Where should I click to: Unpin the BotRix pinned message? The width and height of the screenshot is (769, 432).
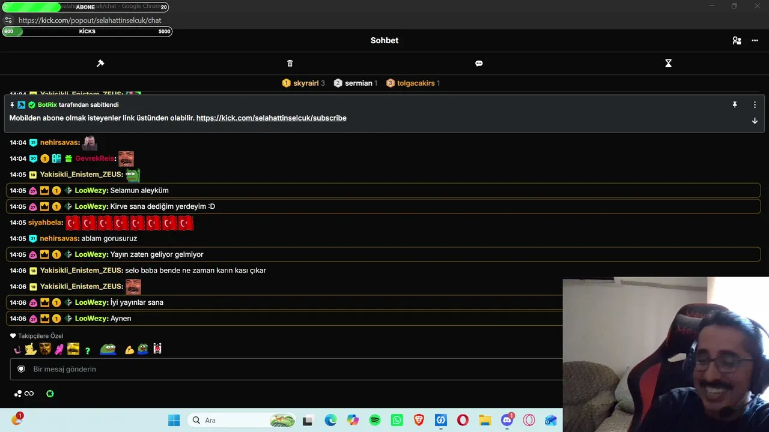pos(734,104)
